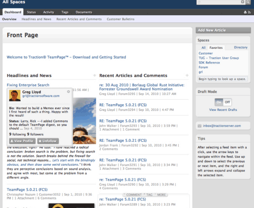
Task: Click Jordan Frank author on Forum3292 row
Action: [108, 145]
